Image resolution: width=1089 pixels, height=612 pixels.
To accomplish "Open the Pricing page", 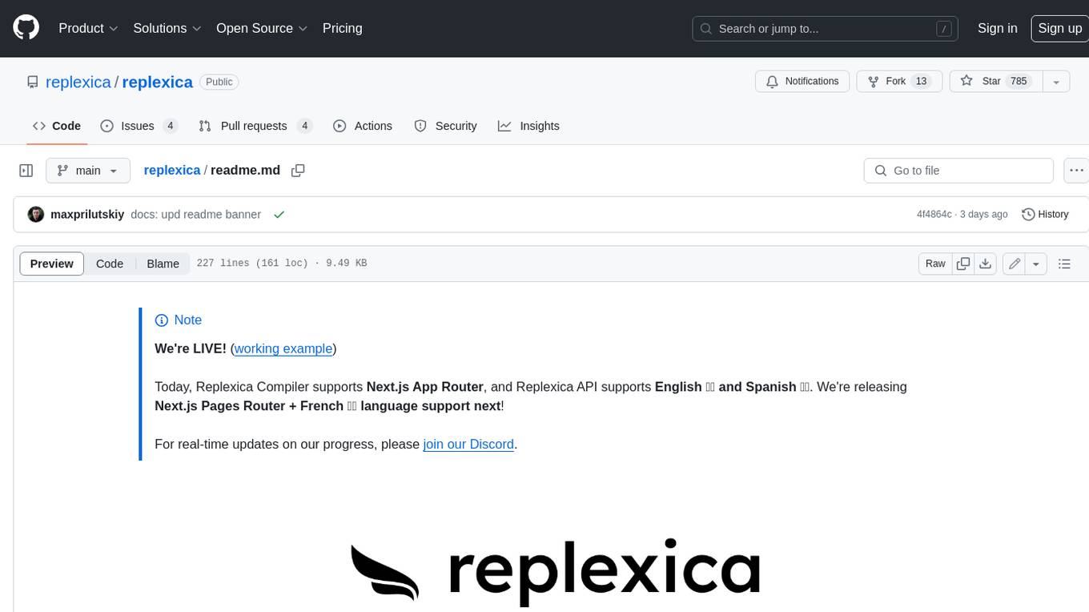I will click(x=342, y=28).
